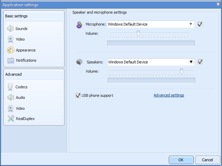Expand the Speakers device dropdown arrow
Image resolution: width=222 pixels, height=166 pixels.
(x=191, y=62)
